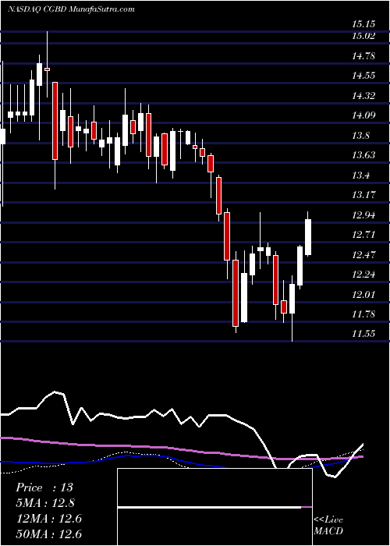Select the 12.01 price axis label

363,295
